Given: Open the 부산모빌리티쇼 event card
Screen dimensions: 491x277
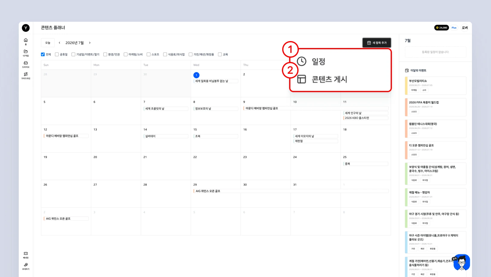Looking at the screenshot, I should [435, 86].
